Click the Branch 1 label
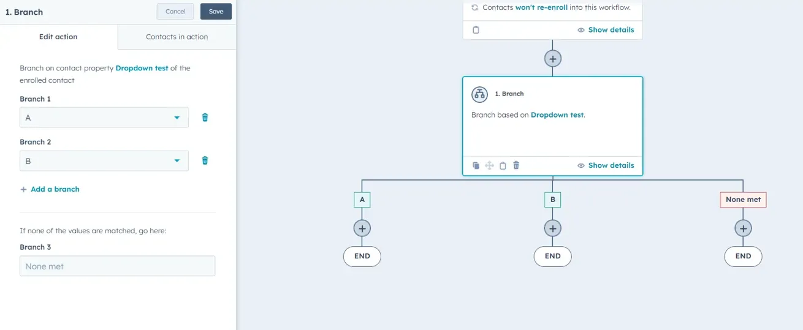 click(x=35, y=99)
